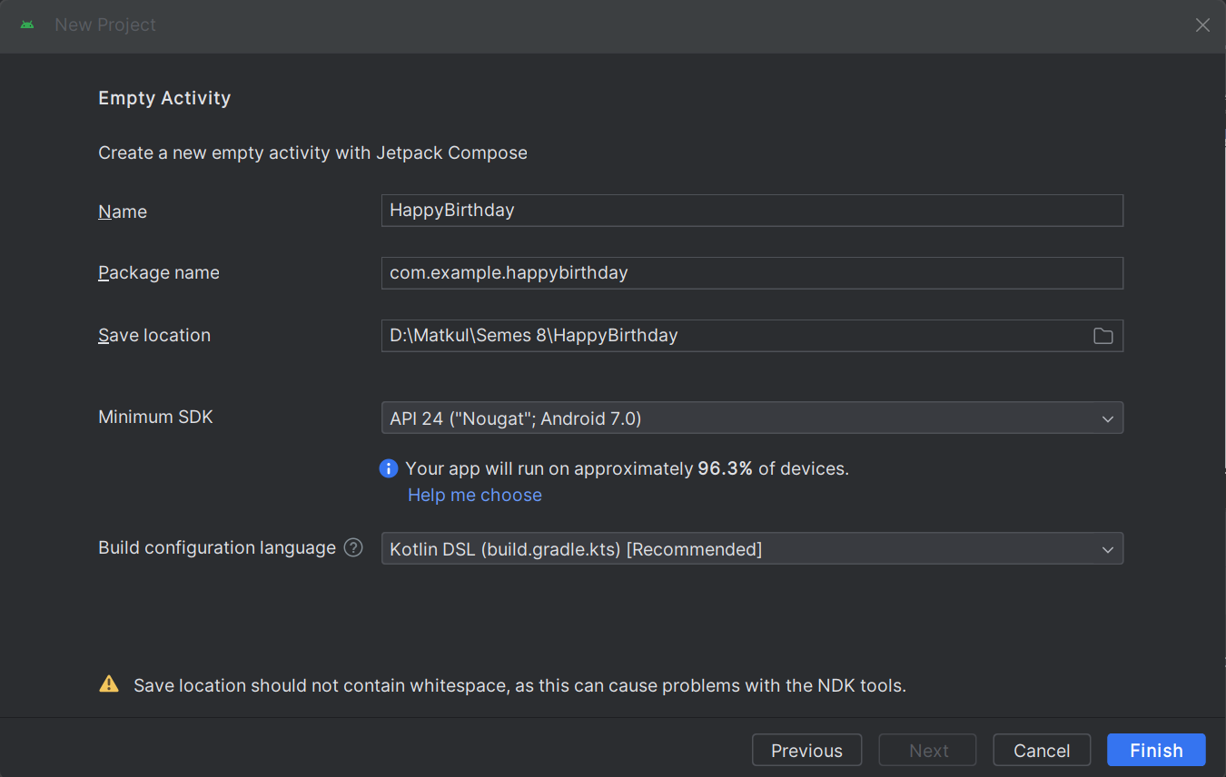Click the Jetpack Compose description text
Image resolution: width=1226 pixels, height=777 pixels.
click(312, 152)
